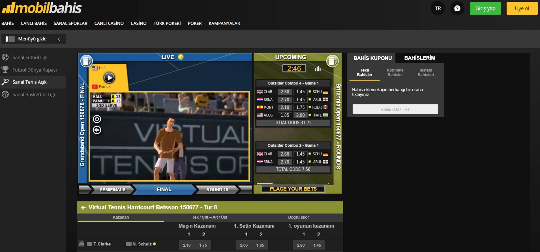Open the help question mark icon
The height and width of the screenshot is (252, 540).
(x=457, y=8)
